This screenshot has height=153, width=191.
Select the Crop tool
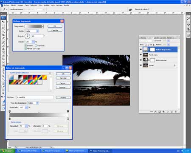coord(3,35)
